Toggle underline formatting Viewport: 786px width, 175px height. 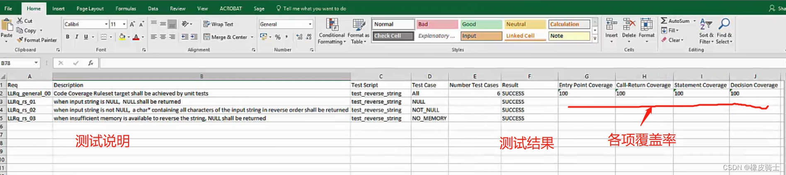[86, 37]
